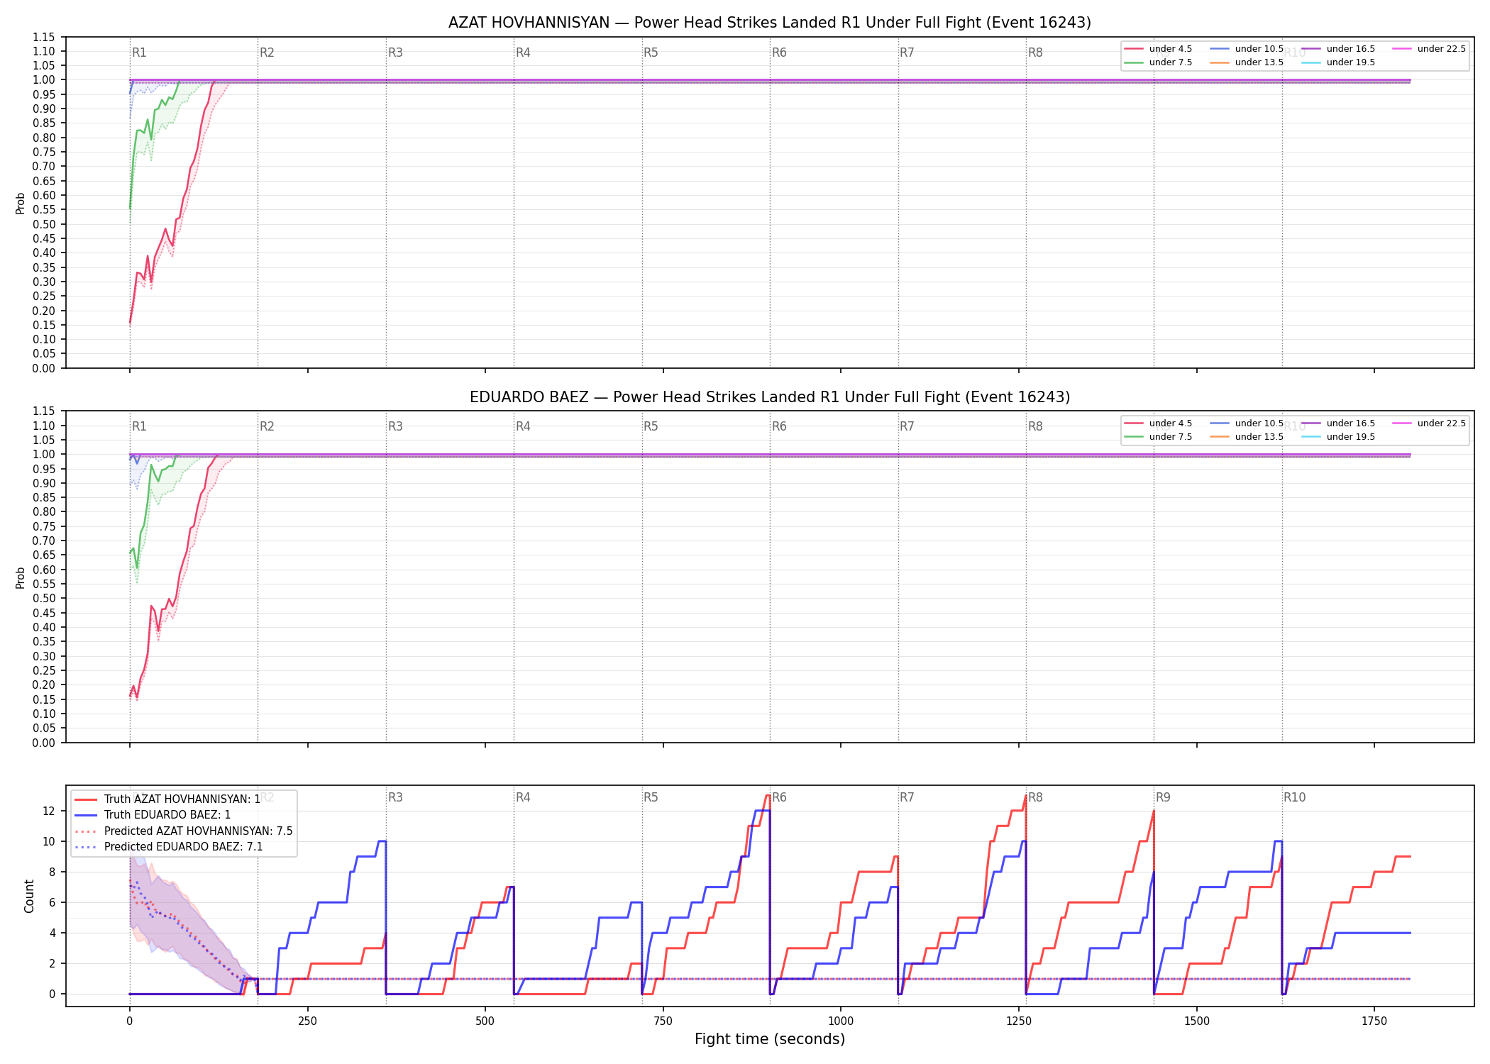Select the R3 round label in Count chart

pos(395,797)
